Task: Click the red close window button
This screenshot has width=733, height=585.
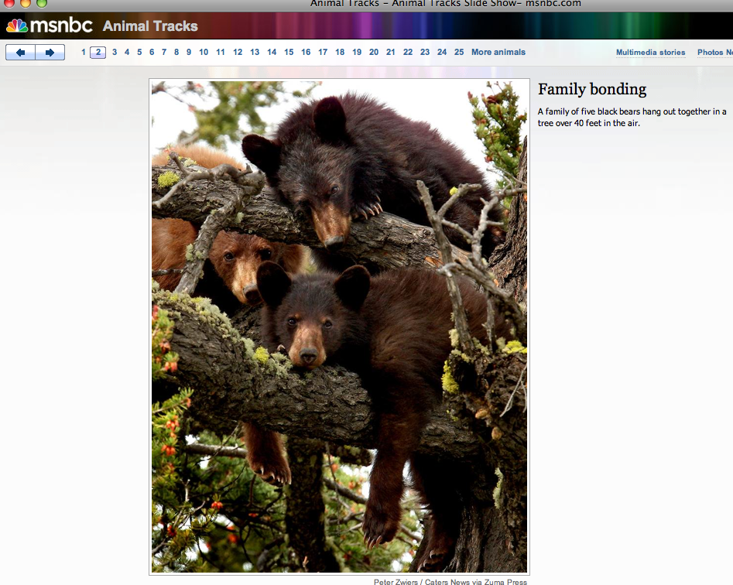Action: (9, 3)
